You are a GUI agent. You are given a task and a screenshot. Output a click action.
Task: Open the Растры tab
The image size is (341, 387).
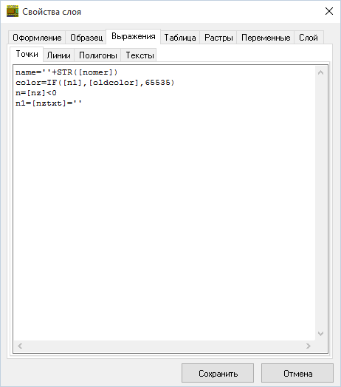click(218, 38)
